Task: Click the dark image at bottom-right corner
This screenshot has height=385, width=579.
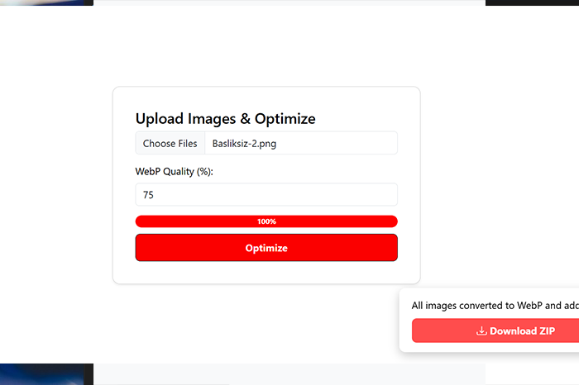Action: click(532, 373)
